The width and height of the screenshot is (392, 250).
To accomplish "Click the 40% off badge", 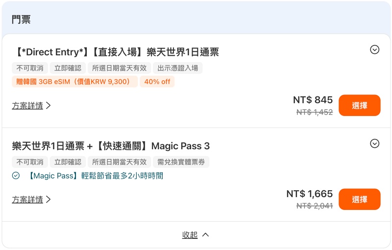I will pos(157,82).
